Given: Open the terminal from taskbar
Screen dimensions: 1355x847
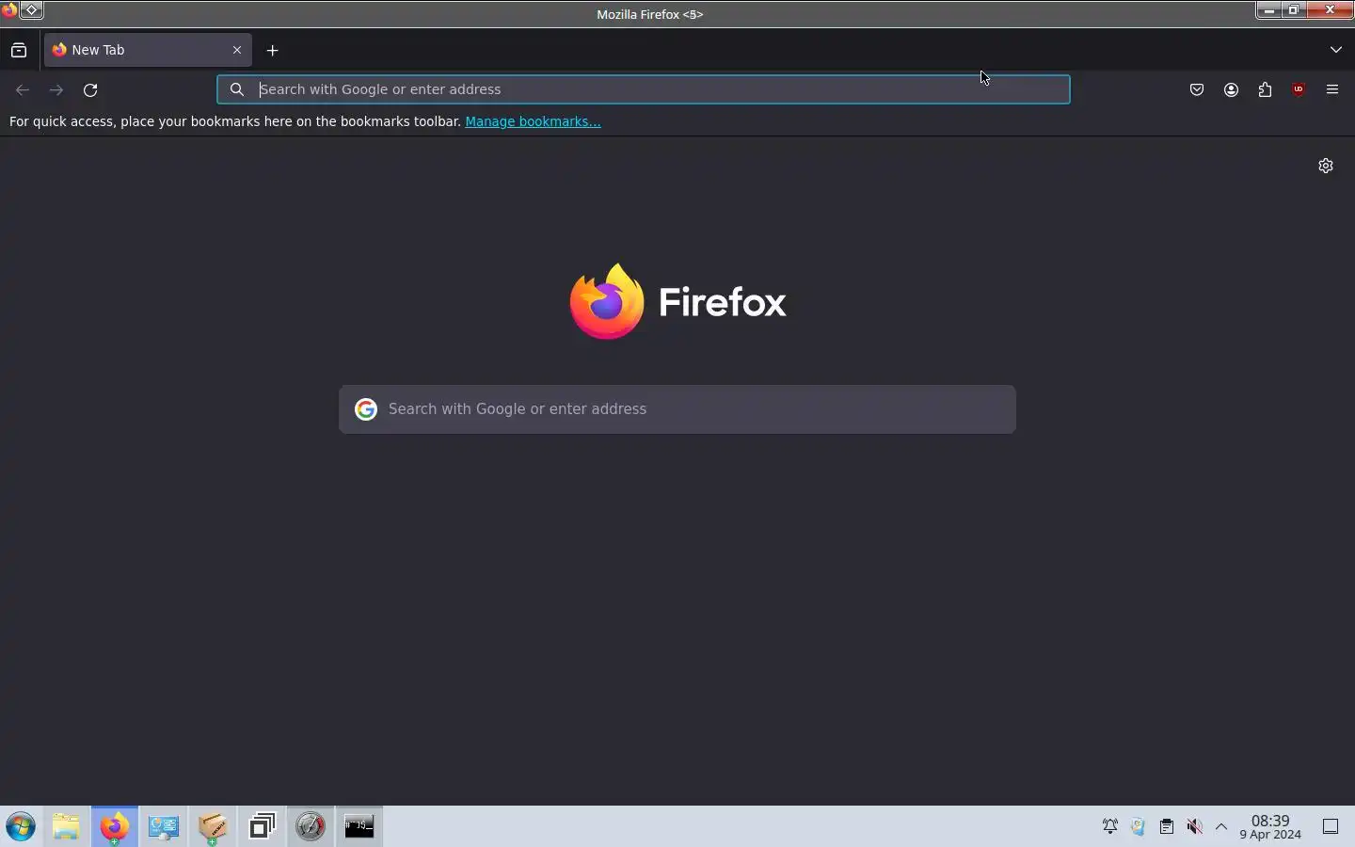Looking at the screenshot, I should point(359,827).
